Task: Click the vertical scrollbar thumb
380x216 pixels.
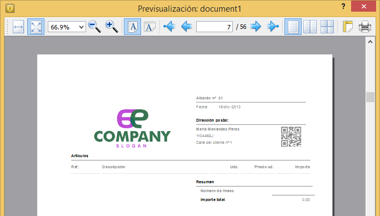Action: coord(370,97)
